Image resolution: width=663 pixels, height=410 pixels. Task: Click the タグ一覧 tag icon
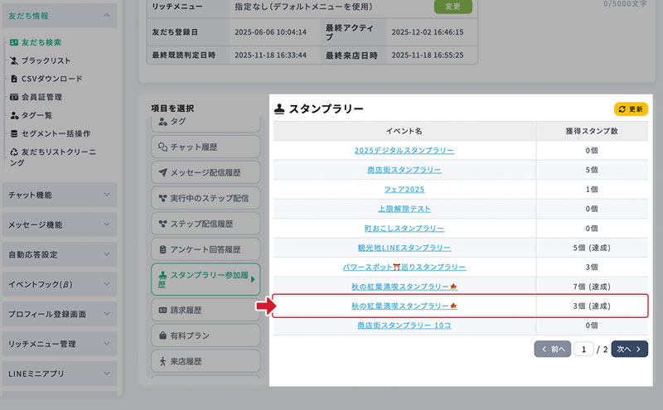click(13, 115)
